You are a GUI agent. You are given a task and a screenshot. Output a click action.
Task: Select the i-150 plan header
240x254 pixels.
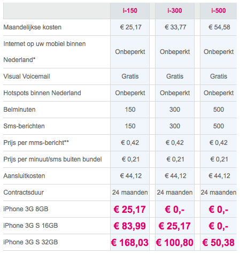[x=130, y=11]
